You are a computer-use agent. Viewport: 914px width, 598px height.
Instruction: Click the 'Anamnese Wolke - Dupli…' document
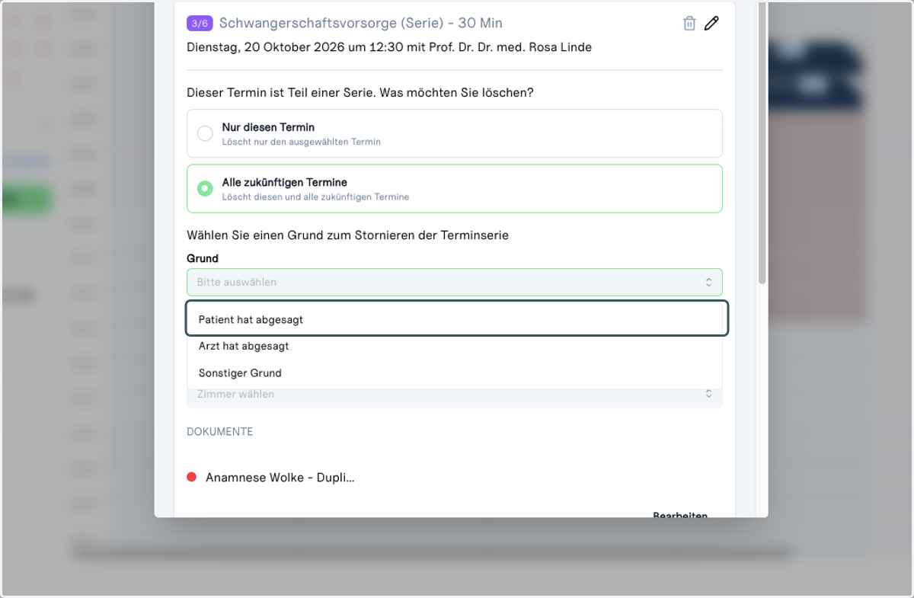click(280, 477)
